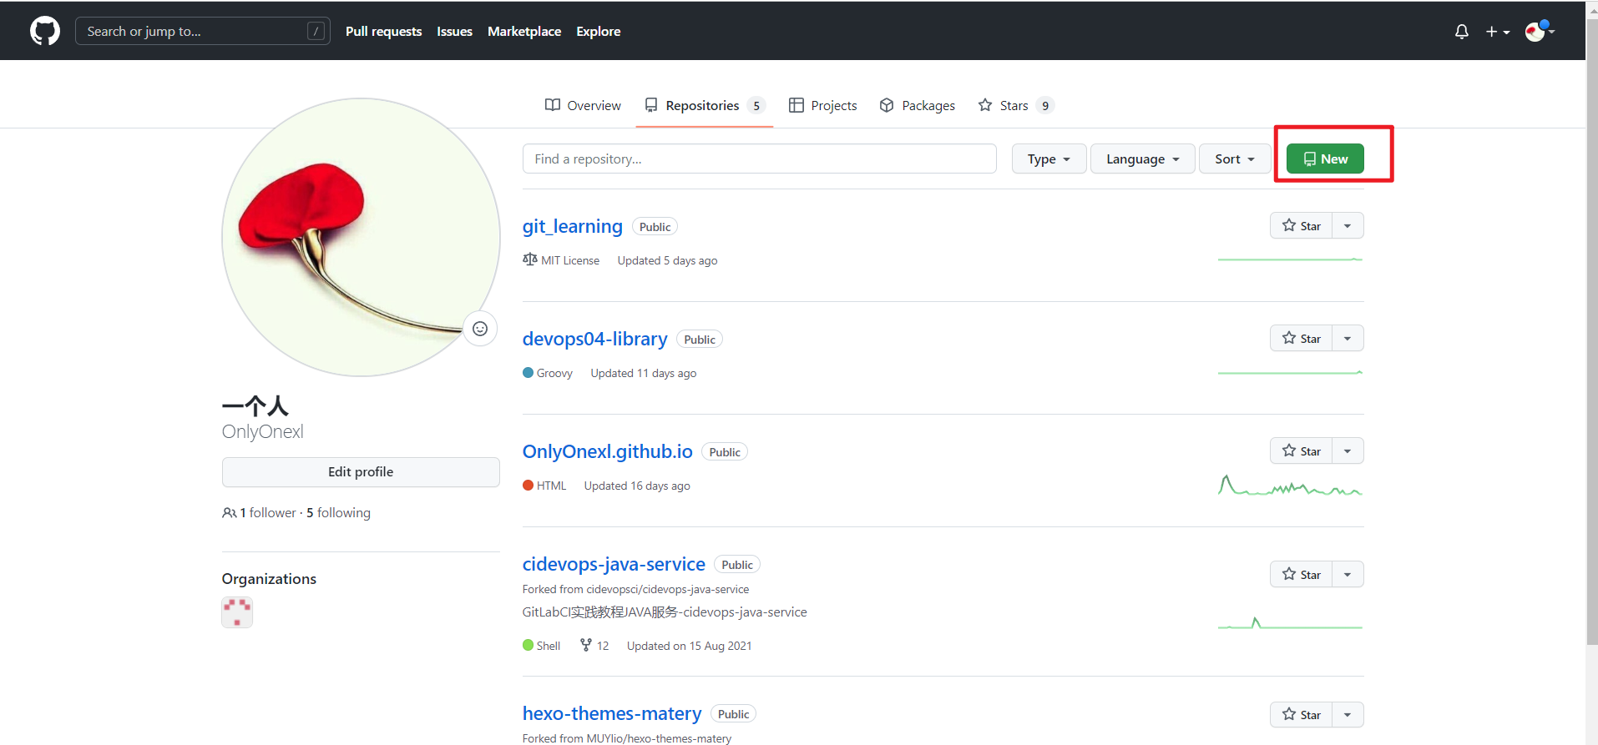Open the notifications bell
The image size is (1598, 745).
tap(1461, 32)
